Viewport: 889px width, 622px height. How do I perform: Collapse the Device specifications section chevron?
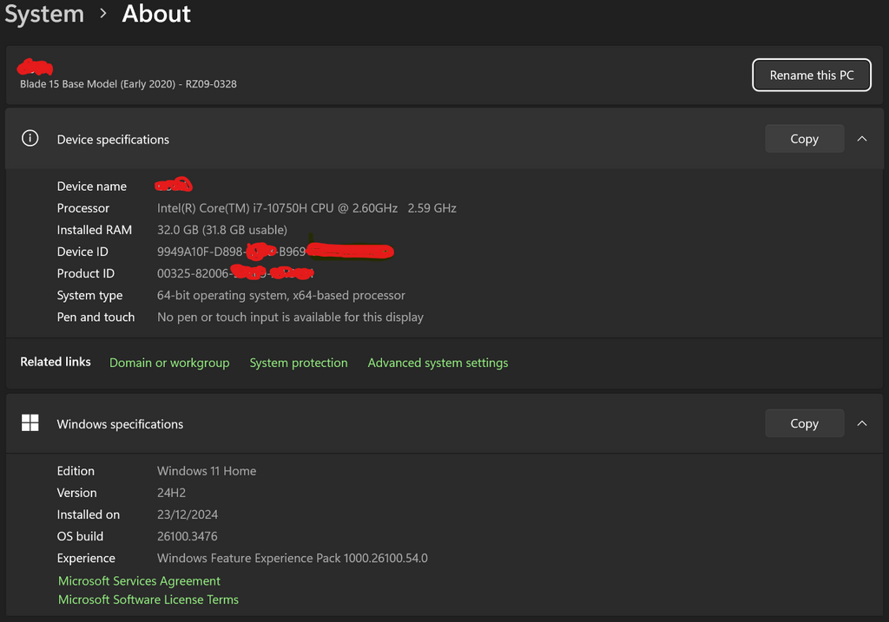click(862, 139)
